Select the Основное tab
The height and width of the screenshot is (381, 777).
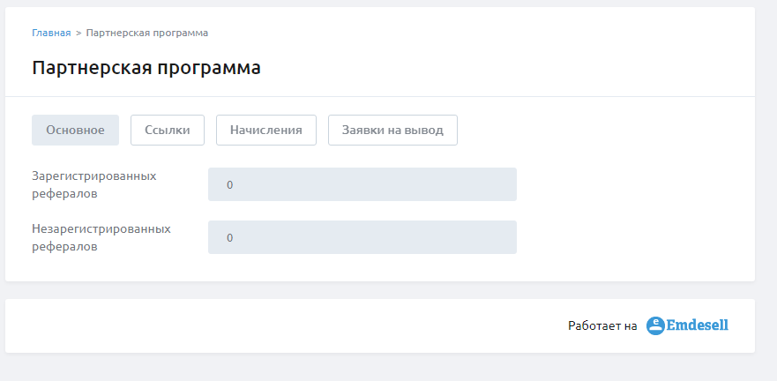coord(75,131)
